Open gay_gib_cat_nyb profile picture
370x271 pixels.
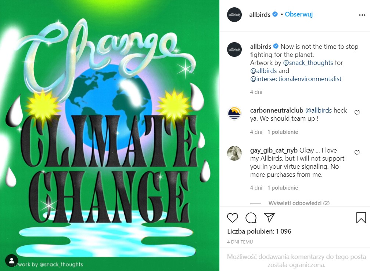(234, 153)
